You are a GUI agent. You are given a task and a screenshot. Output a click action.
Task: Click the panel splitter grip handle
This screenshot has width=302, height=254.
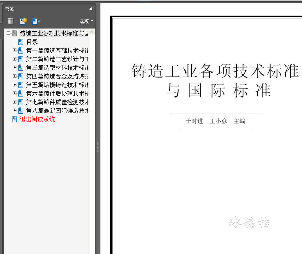point(98,147)
